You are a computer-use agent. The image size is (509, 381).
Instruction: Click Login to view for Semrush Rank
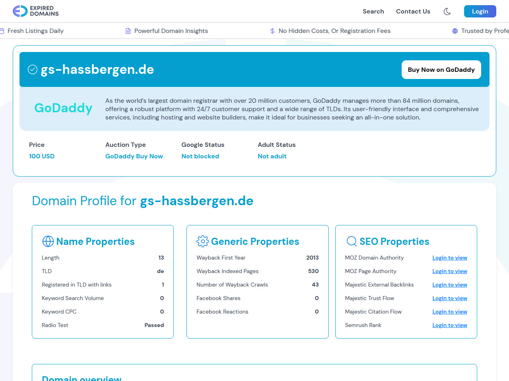(449, 325)
